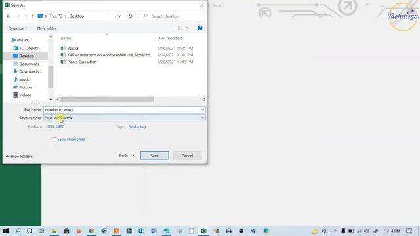This screenshot has height=236, width=420.
Task: Open taskbar Search magnifier
Action: click(x=18, y=231)
